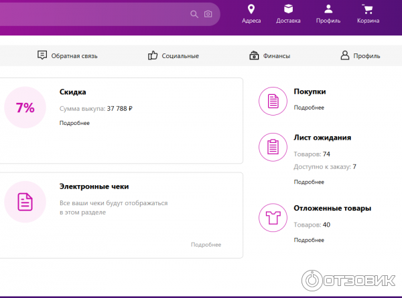The height and width of the screenshot is (298, 402).
Task: Click the Электронные чеки receipt icon
Action: (x=25, y=200)
